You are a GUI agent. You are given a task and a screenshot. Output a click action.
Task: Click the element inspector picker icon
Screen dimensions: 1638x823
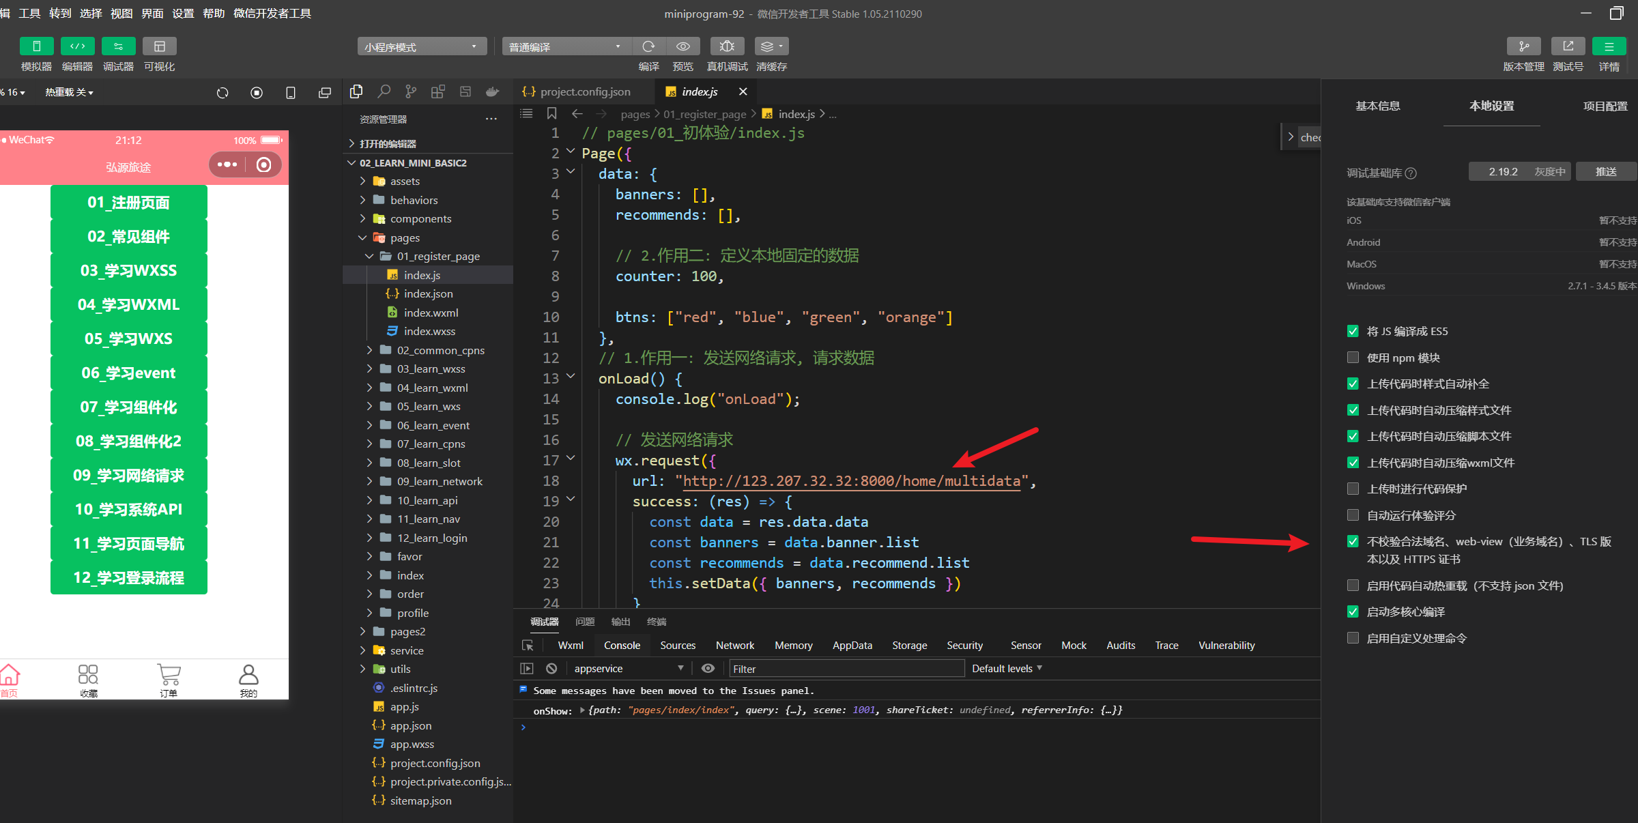tap(528, 646)
